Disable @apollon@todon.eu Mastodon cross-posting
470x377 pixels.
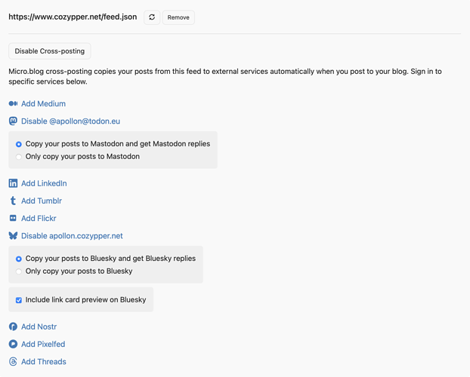pos(71,121)
